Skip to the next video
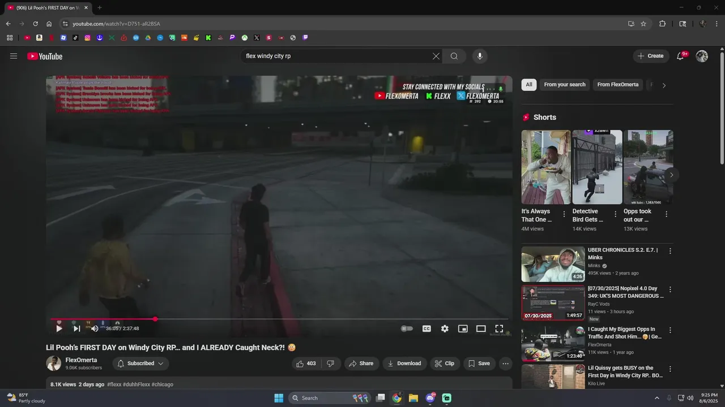This screenshot has height=407, width=725. pyautogui.click(x=76, y=328)
